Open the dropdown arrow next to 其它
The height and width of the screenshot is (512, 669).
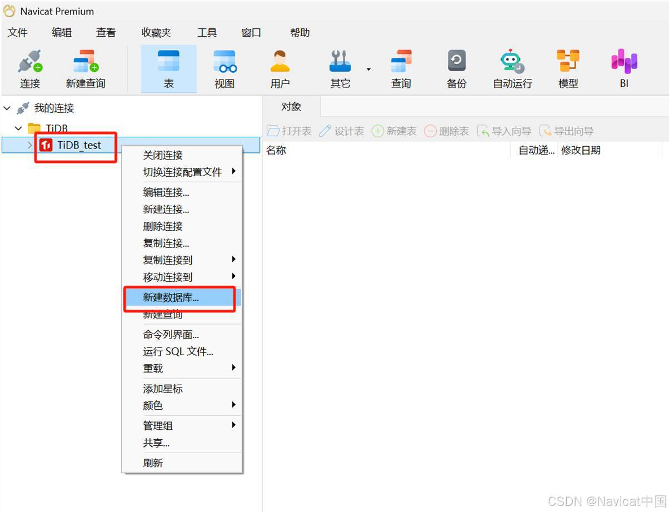[368, 69]
